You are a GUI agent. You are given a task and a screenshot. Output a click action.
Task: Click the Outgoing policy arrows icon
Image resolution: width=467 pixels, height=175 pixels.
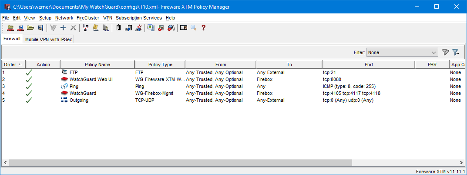tap(64, 100)
